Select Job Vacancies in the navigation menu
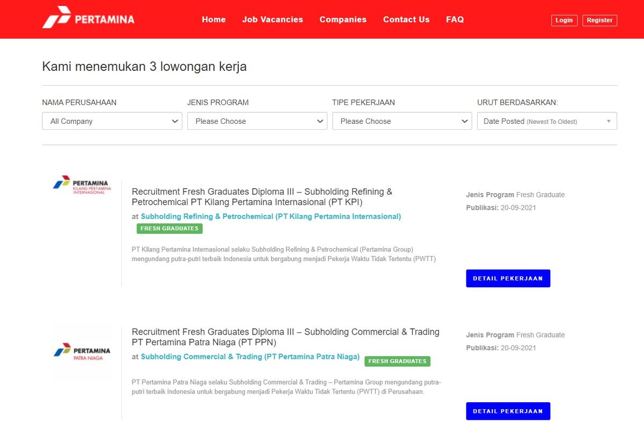This screenshot has height=429, width=644. click(x=272, y=19)
